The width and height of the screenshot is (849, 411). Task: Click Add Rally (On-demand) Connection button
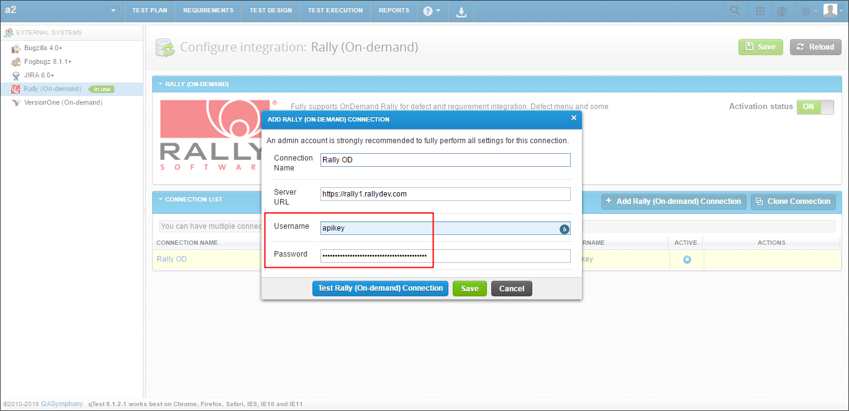[673, 201]
